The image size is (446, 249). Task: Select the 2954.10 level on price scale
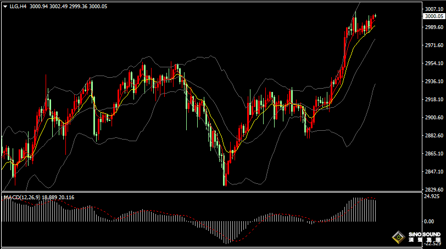434,63
